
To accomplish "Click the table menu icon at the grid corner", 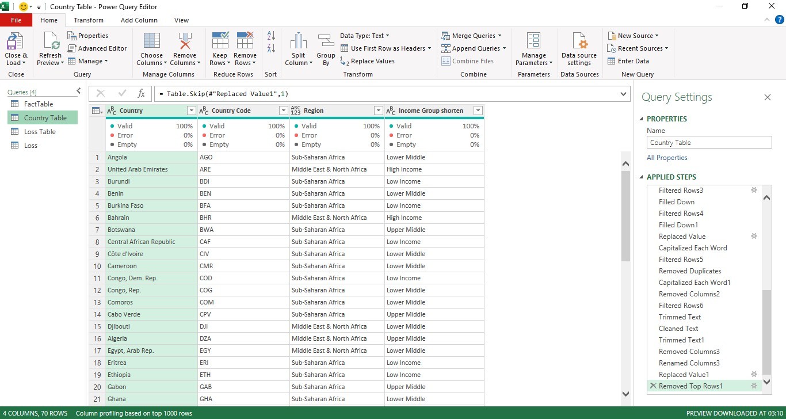I will click(97, 111).
